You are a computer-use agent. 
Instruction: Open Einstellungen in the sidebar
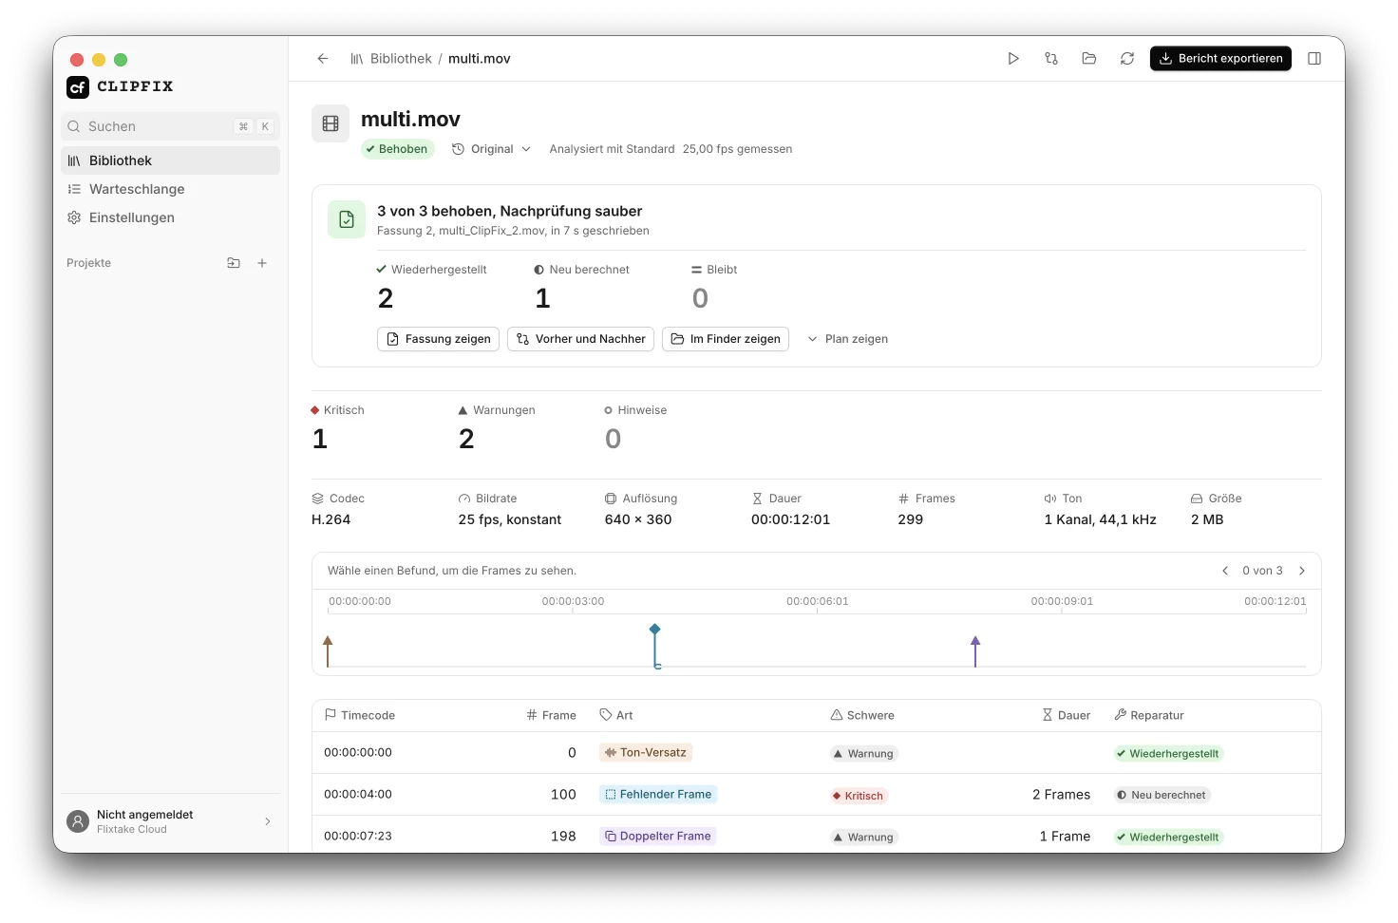[x=171, y=217]
